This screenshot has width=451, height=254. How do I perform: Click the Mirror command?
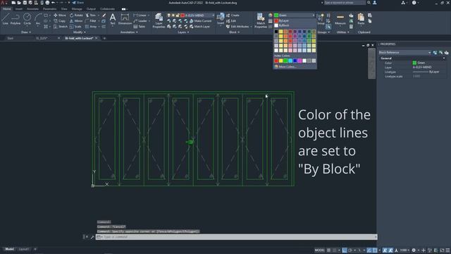(x=76, y=21)
